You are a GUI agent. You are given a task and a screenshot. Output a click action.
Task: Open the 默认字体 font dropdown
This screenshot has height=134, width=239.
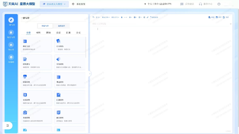106,17
